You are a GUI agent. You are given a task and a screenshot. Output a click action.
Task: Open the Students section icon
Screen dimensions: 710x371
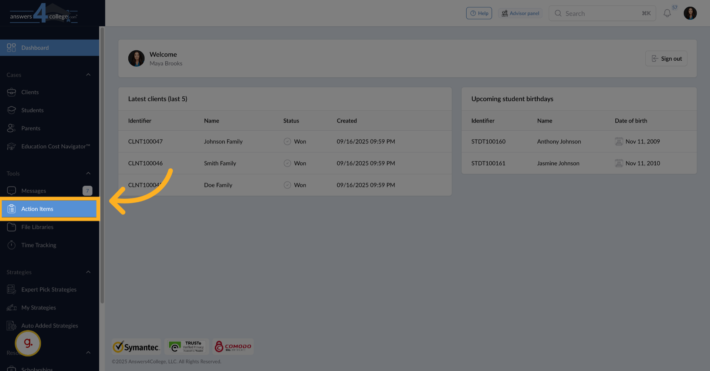tap(11, 110)
